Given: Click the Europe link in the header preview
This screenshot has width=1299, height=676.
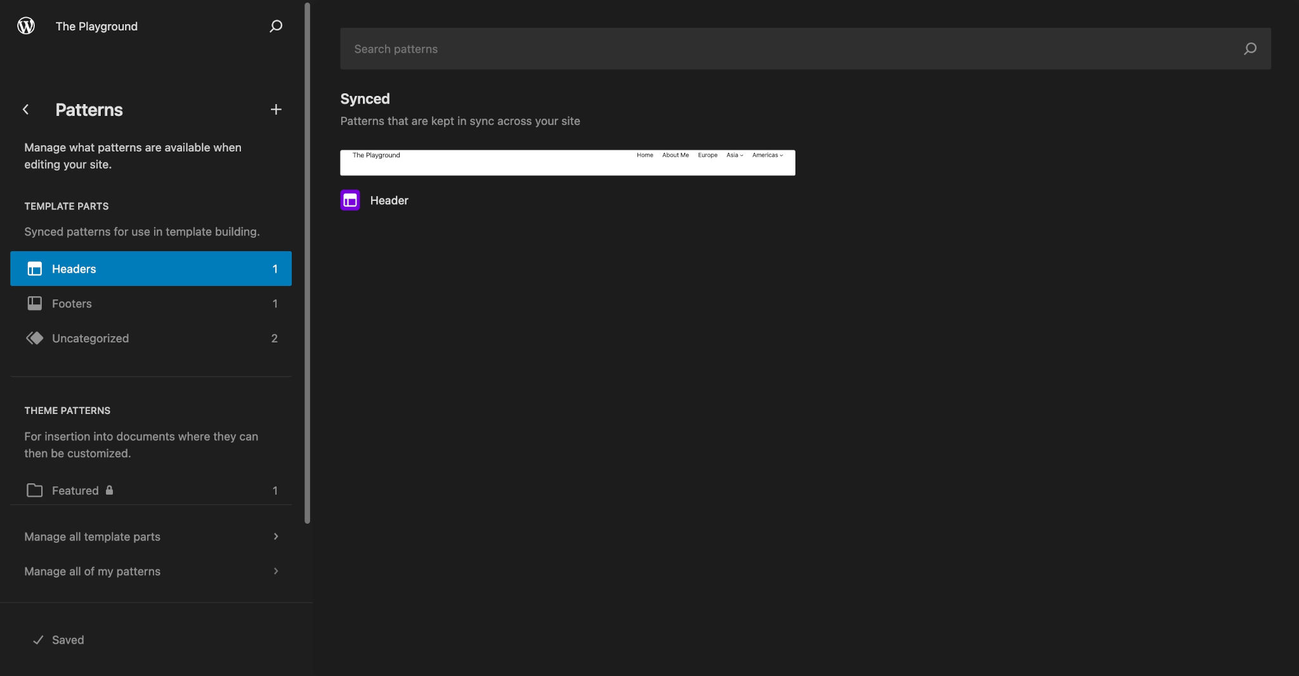Looking at the screenshot, I should pos(707,155).
